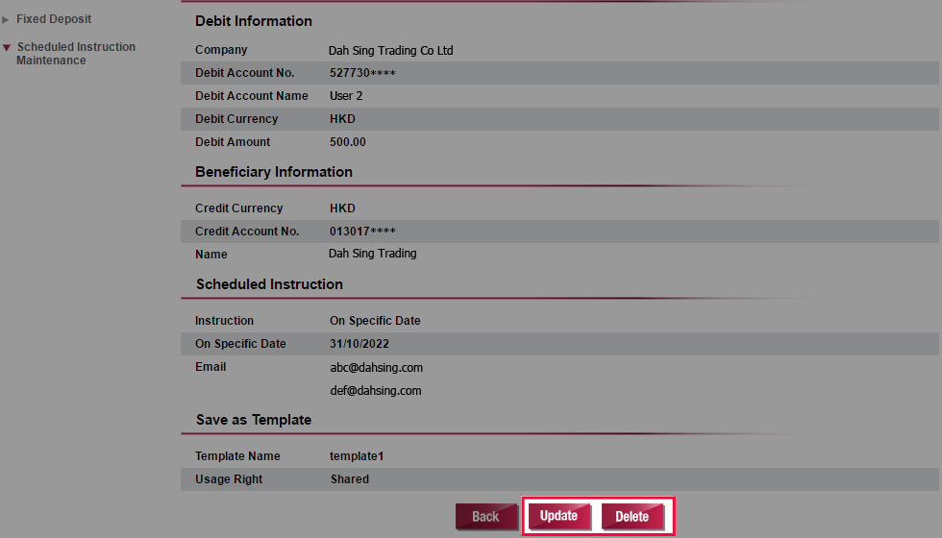Select email def@dahsing.com
The height and width of the screenshot is (538, 942).
click(x=376, y=391)
